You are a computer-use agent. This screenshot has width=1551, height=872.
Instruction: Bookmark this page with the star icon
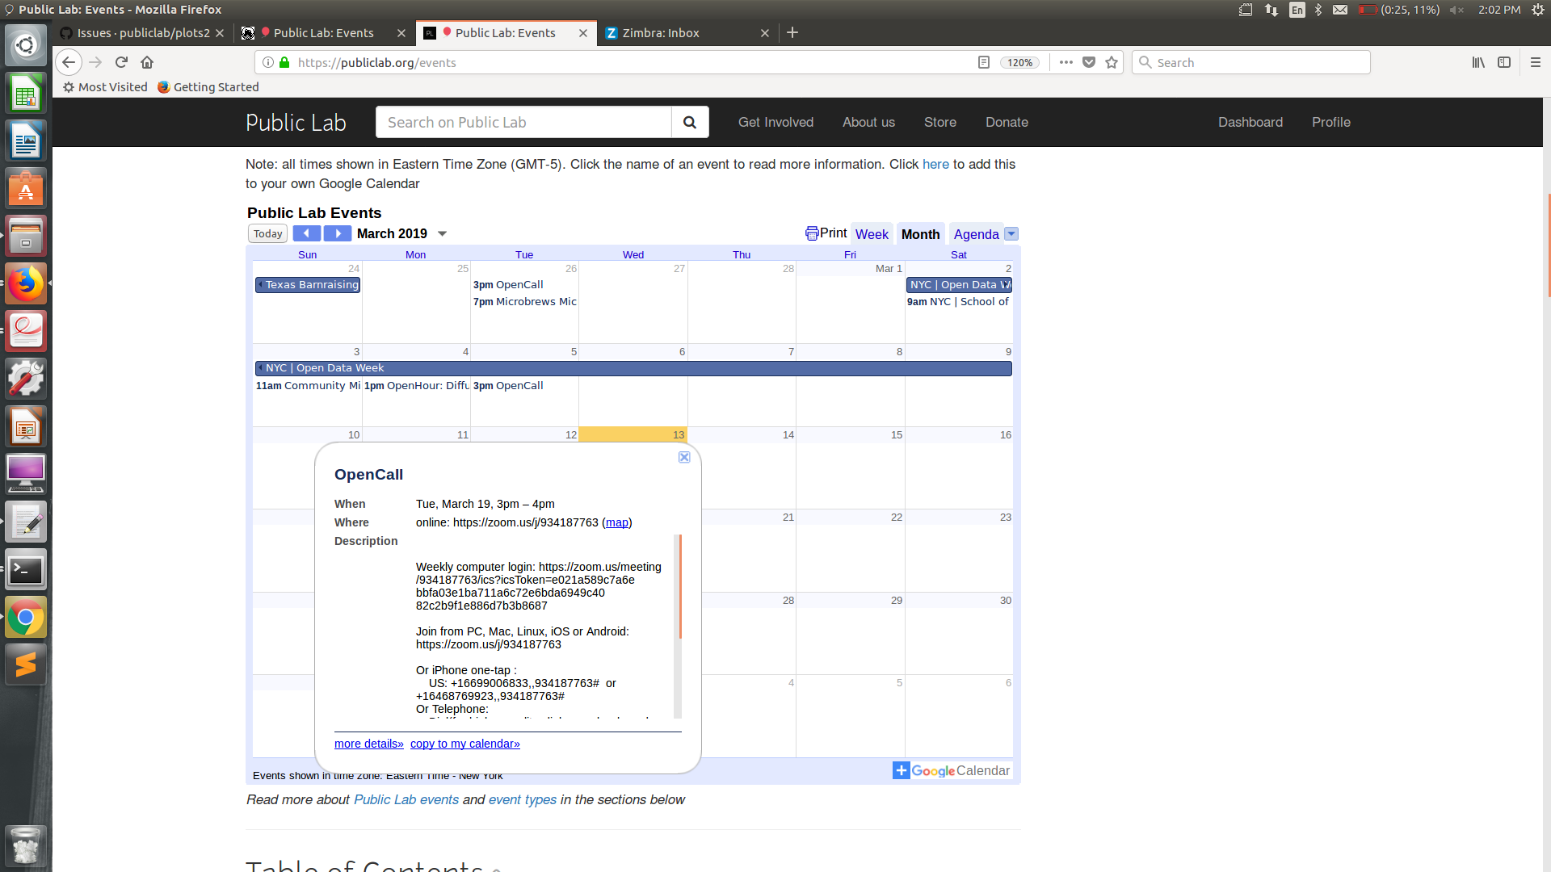click(x=1112, y=62)
